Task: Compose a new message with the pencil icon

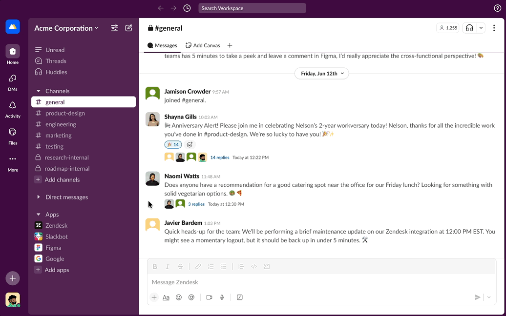Action: (x=129, y=28)
